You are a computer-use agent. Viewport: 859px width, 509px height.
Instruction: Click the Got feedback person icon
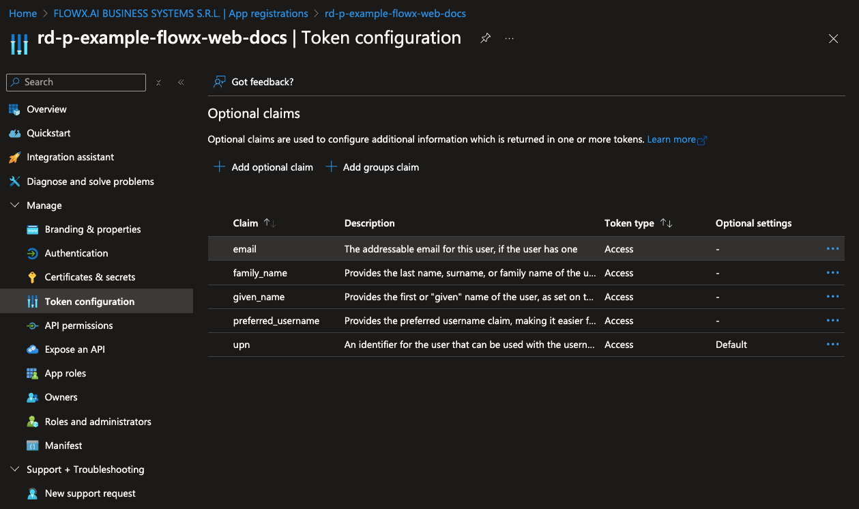219,82
